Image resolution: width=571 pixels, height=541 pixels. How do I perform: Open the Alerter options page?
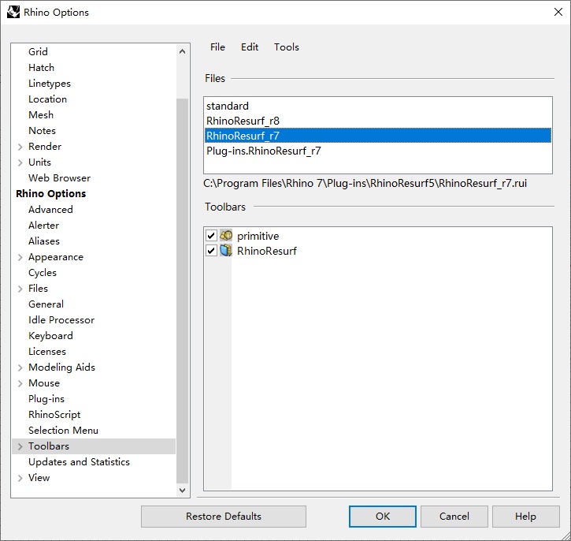(43, 226)
